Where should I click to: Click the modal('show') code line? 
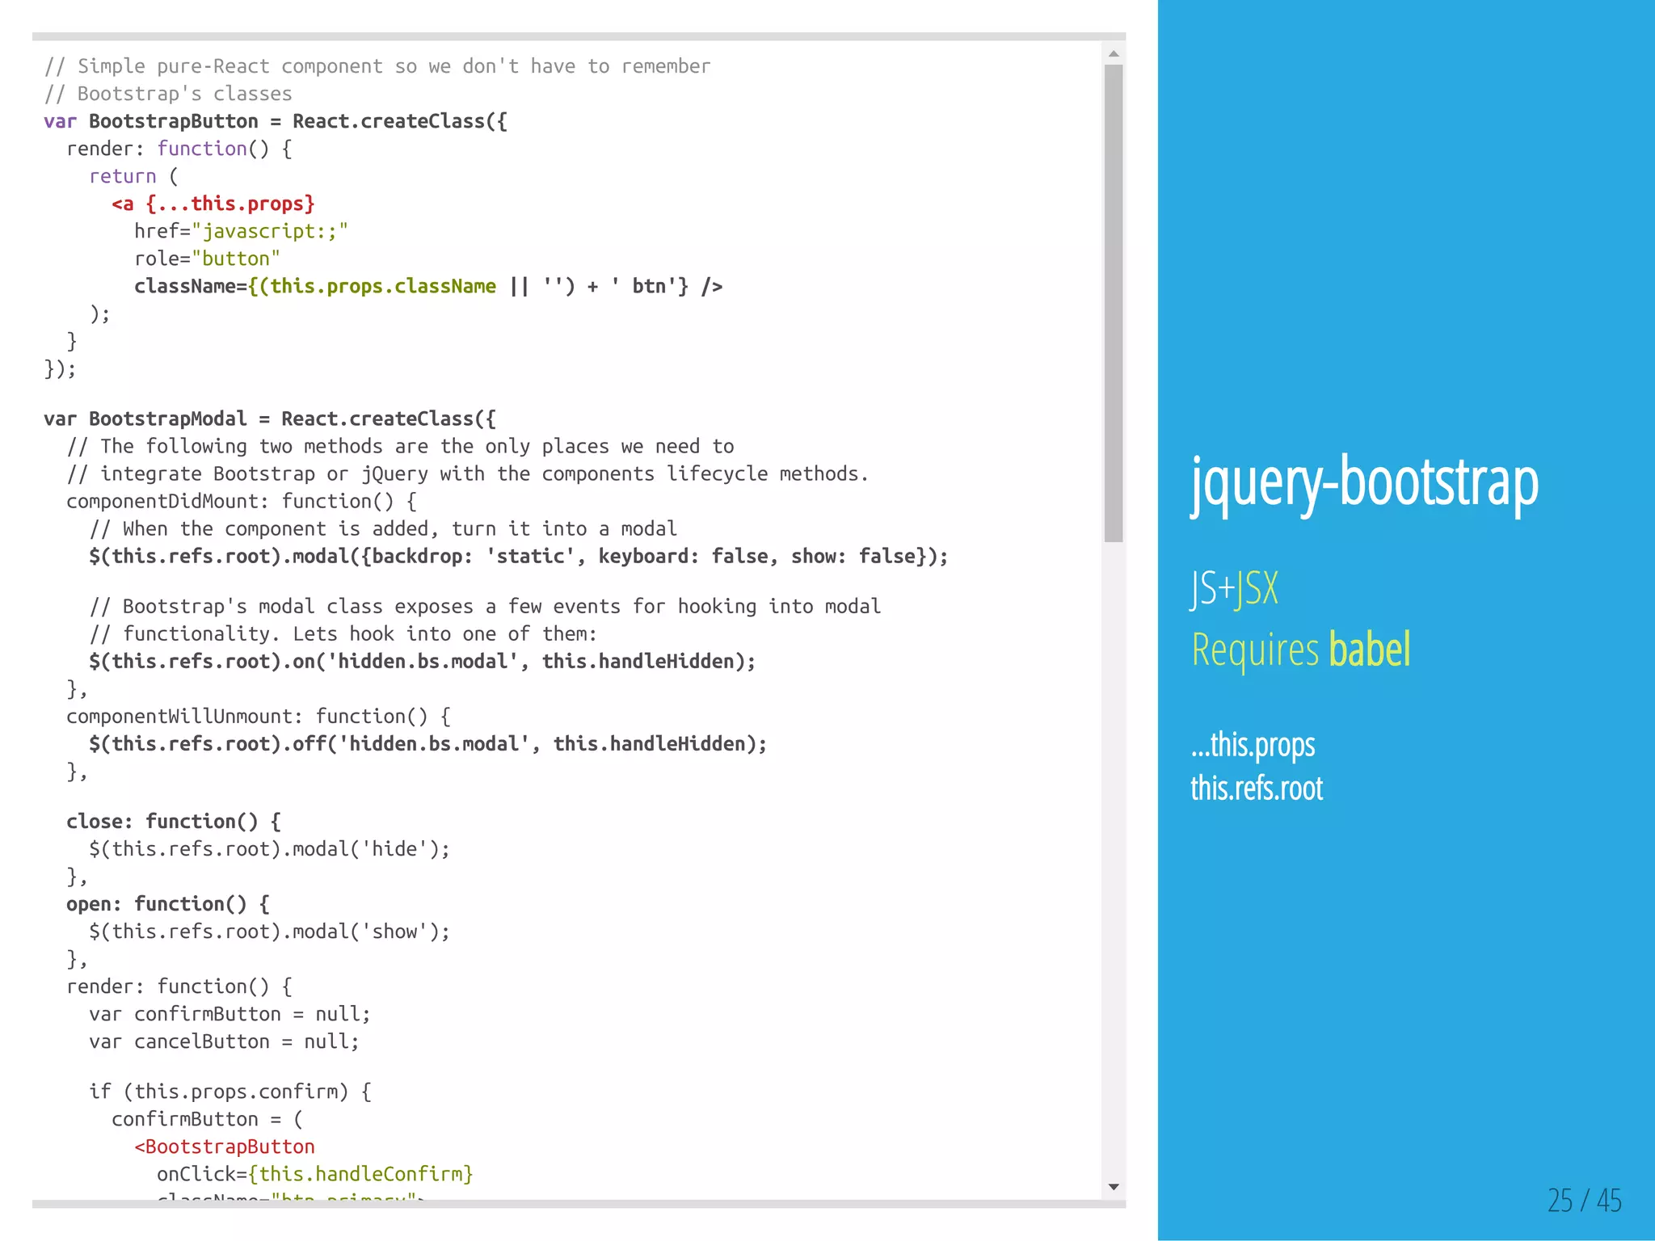point(269,931)
